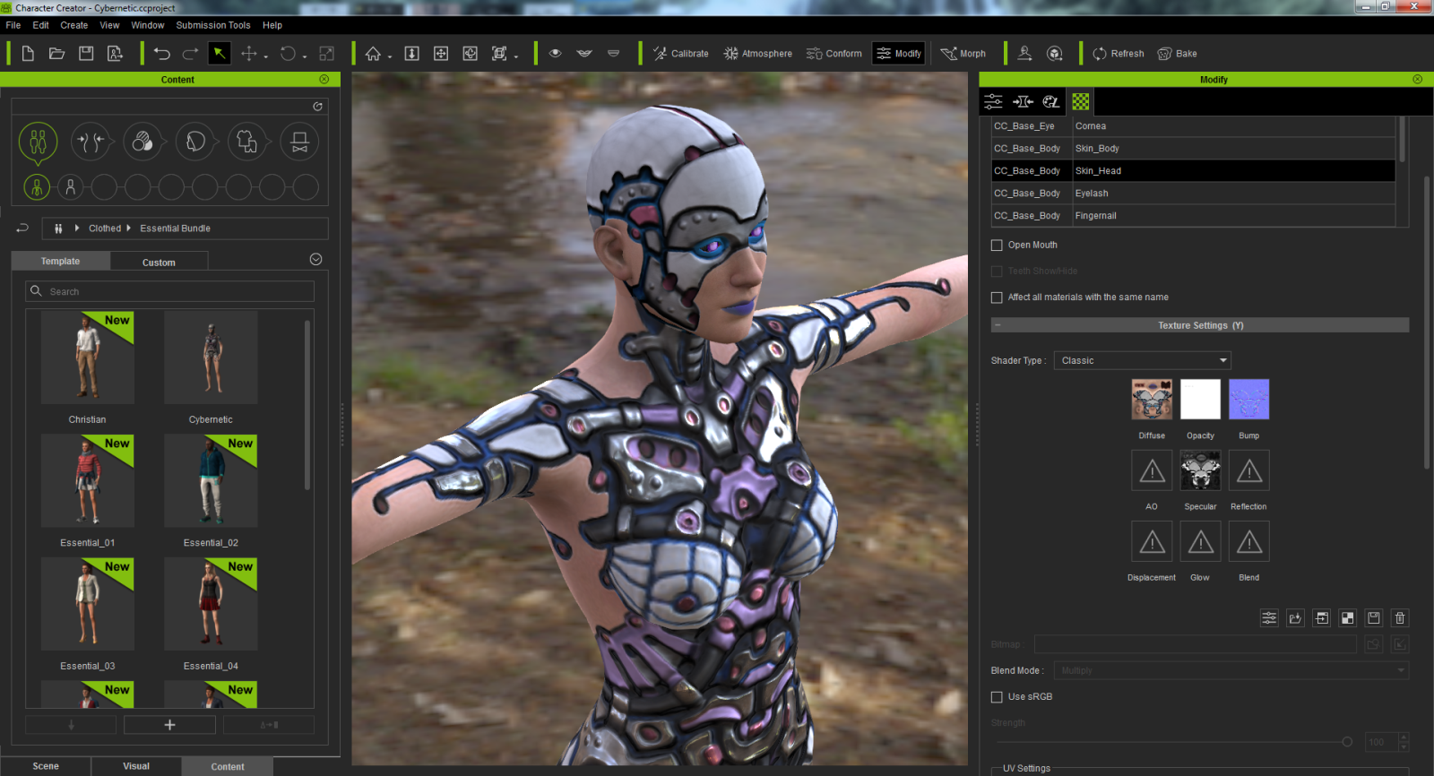1434x776 pixels.
Task: Close the Modify panel
Action: pyautogui.click(x=1417, y=80)
